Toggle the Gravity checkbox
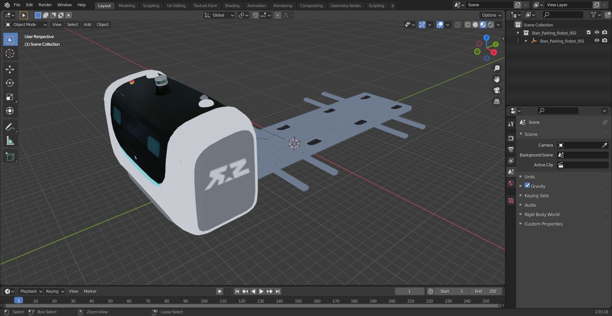612x316 pixels. [527, 186]
